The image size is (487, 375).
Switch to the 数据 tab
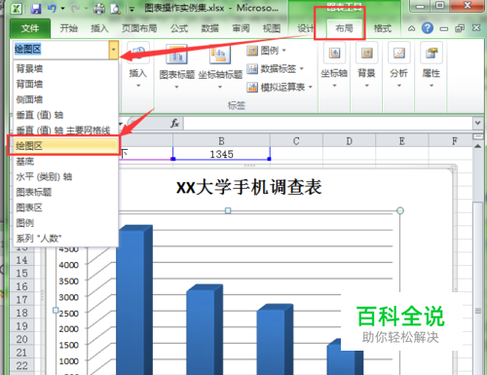coord(209,28)
